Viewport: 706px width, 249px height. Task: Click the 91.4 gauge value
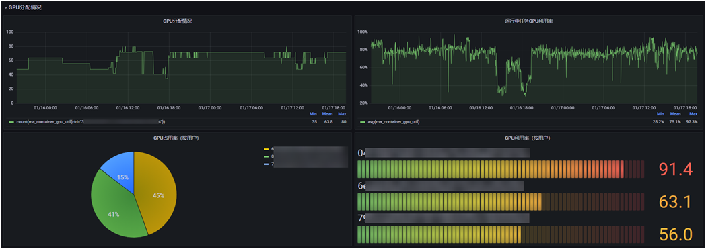tap(676, 169)
